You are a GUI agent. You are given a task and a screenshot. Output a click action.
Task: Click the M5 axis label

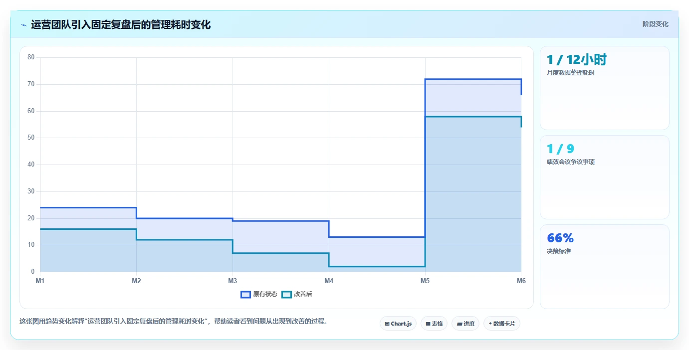click(x=425, y=281)
